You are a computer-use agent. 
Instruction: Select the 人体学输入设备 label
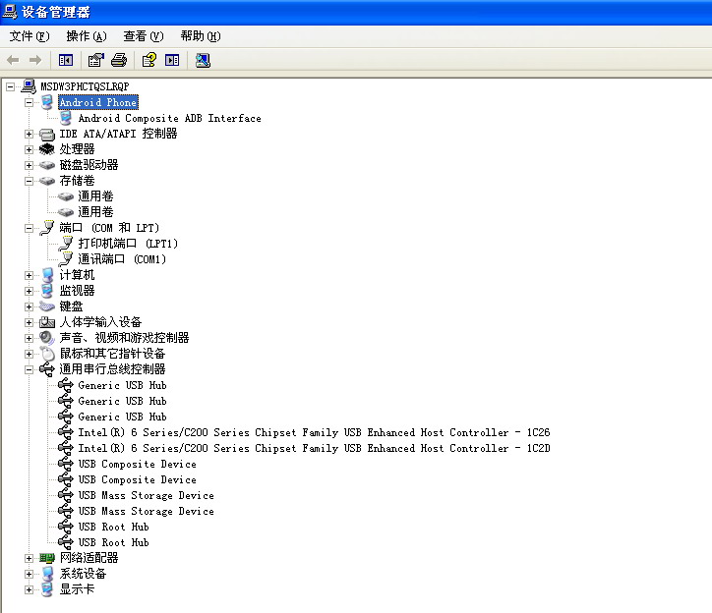click(100, 322)
